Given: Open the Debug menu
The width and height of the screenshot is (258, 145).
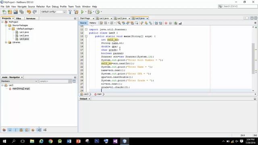Looking at the screenshot, I should 55,6.
